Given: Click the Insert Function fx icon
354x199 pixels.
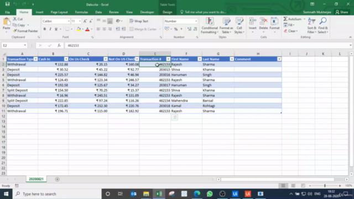Looking at the screenshot, I should [x=59, y=45].
